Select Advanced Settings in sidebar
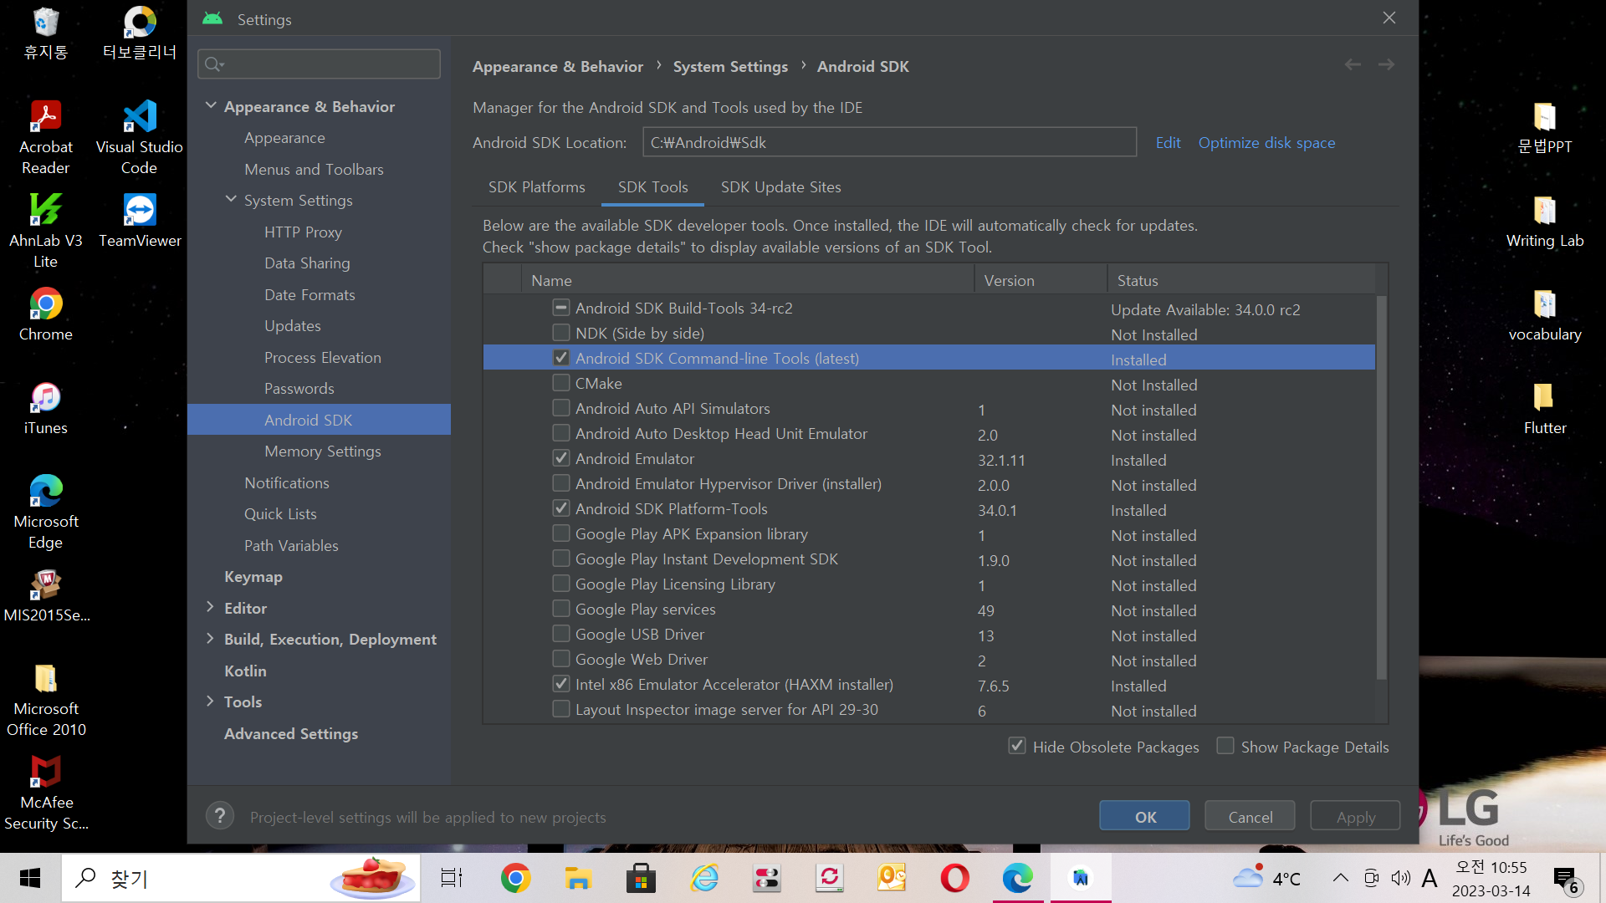Screen dimensions: 1606x903 click(291, 734)
